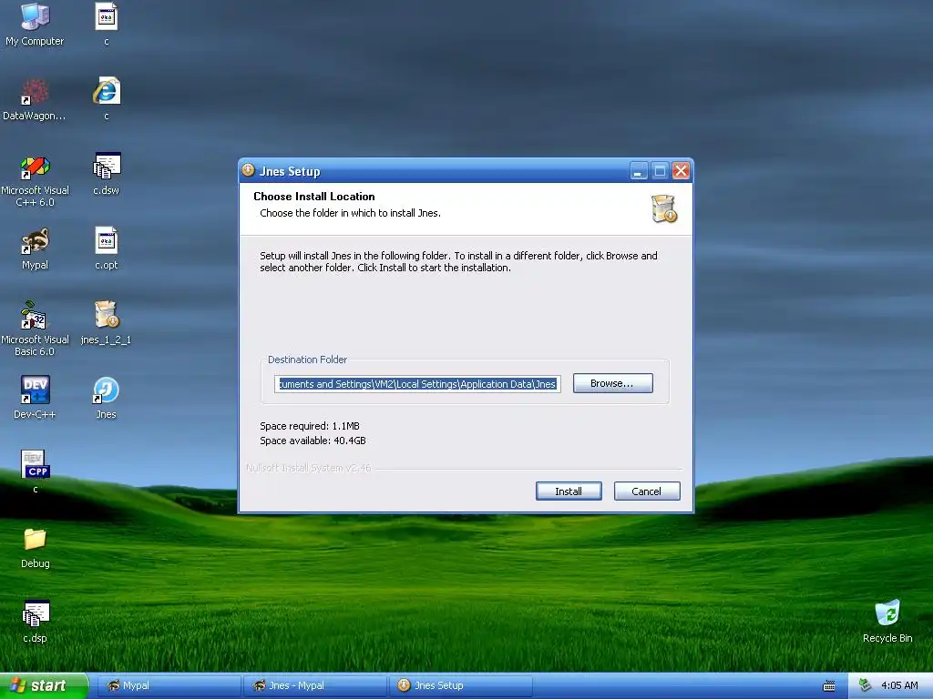
Task: Click the 4:05 AM taskbar clock
Action: pos(899,685)
